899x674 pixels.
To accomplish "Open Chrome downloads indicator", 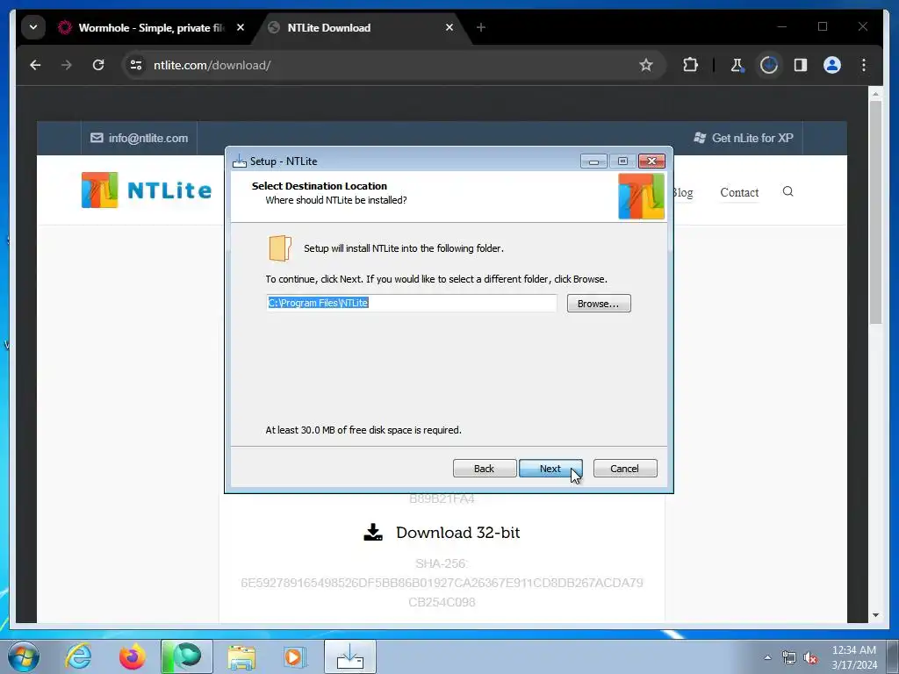I will coord(769,65).
